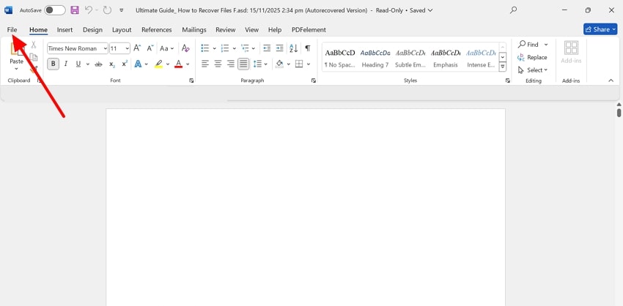Apply text effects with the blue A
The width and height of the screenshot is (623, 306).
(x=139, y=64)
